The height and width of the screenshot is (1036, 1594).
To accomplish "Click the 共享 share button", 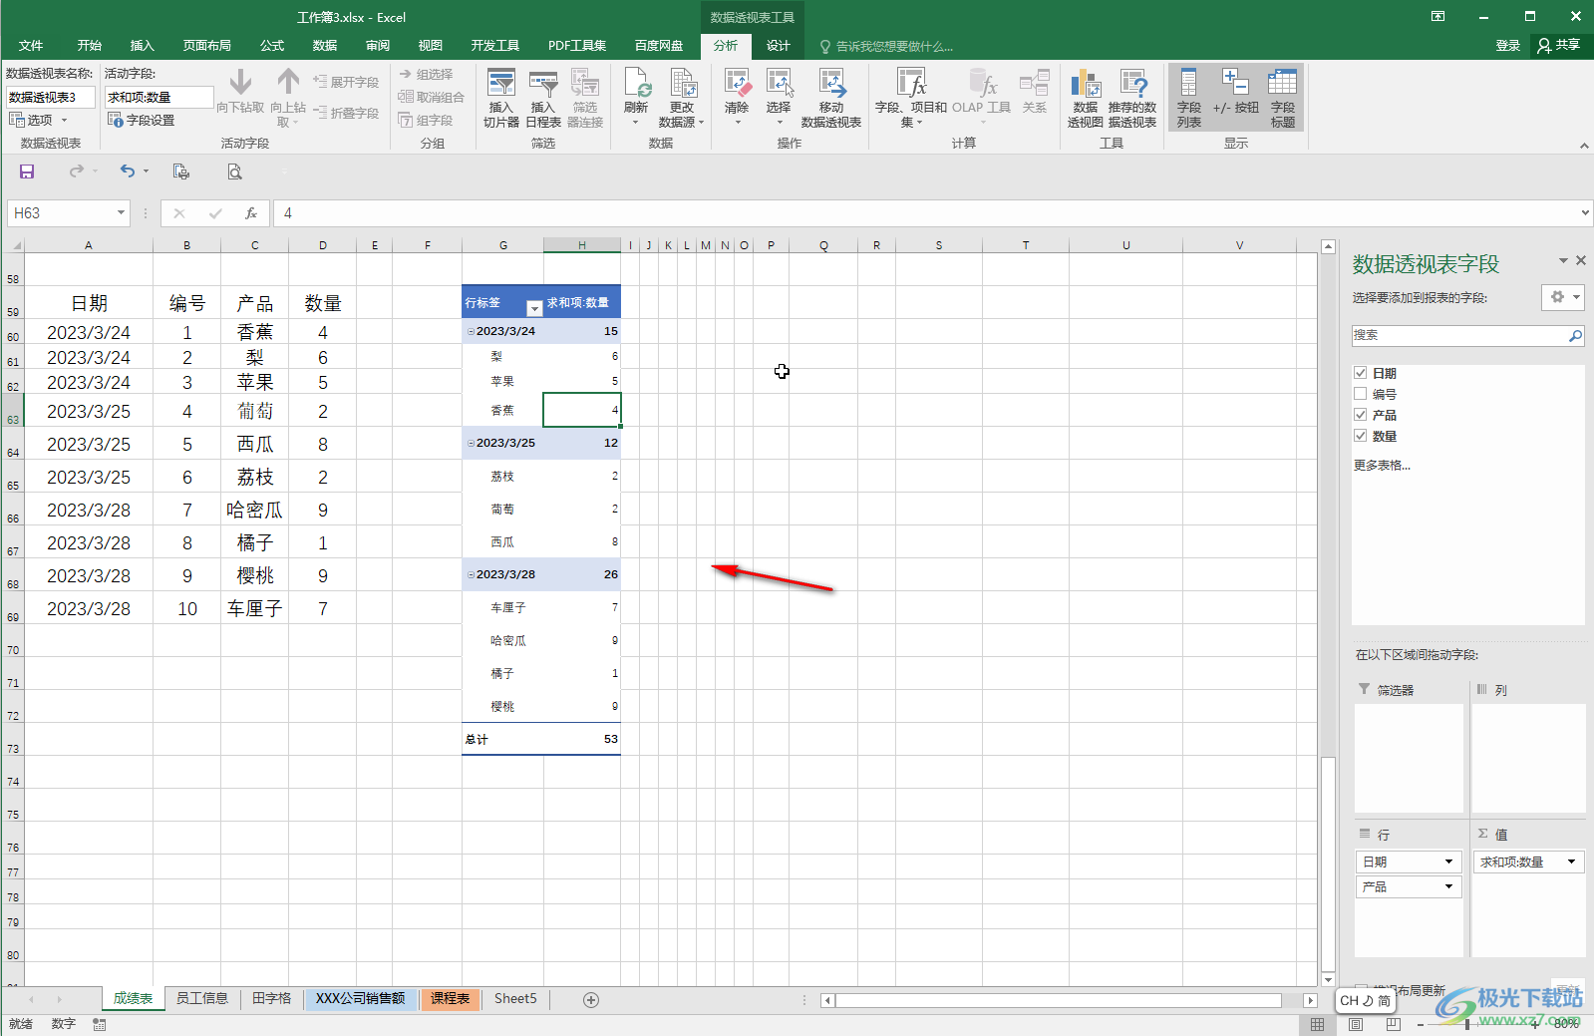I will pyautogui.click(x=1560, y=46).
